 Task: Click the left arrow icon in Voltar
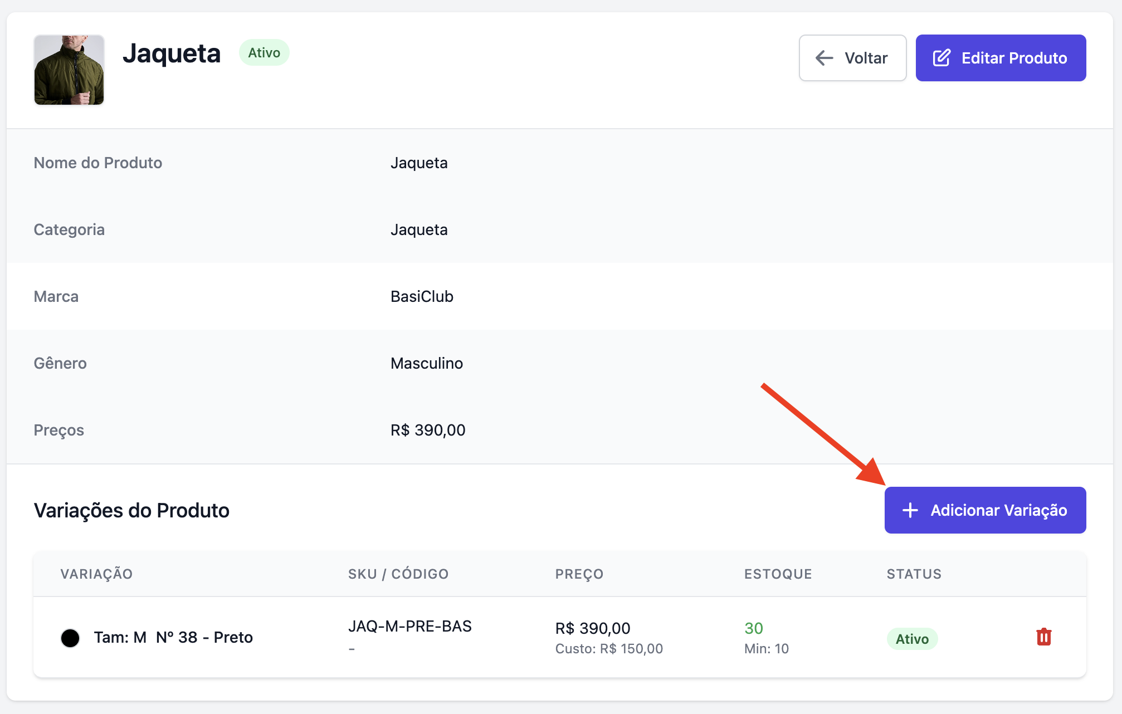click(x=824, y=58)
